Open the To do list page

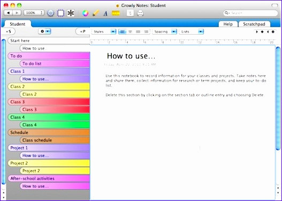[x=55, y=63]
